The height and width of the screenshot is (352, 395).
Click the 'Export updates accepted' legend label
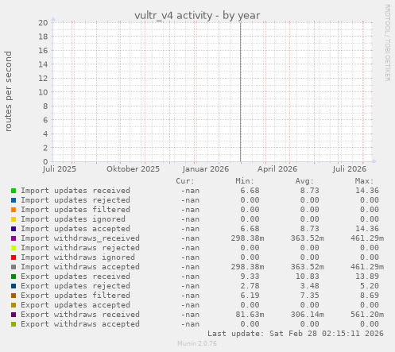(76, 305)
